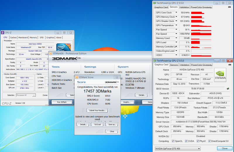Open the NVIDIA GeForce GTS 450 card selector
The width and height of the screenshot is (234, 152).
[178, 148]
